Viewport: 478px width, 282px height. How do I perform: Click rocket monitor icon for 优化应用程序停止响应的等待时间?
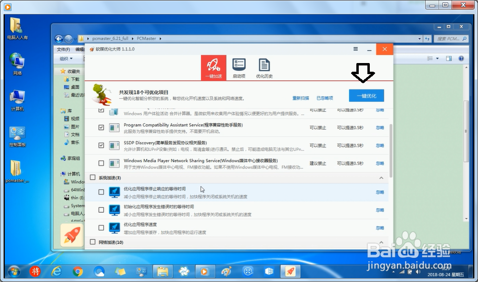[114, 192]
